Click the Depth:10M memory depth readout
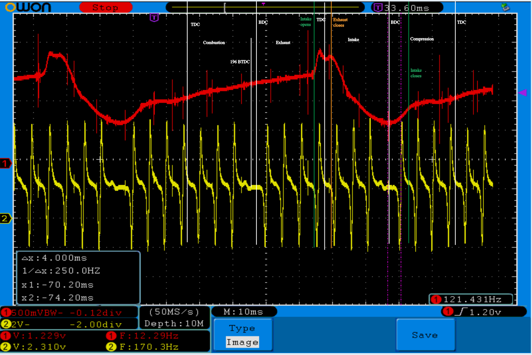Viewport: 532px width, 355px height. click(174, 324)
